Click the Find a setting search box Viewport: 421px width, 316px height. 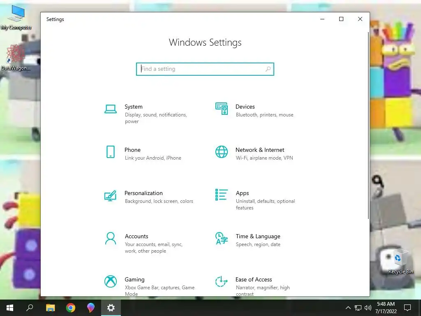point(205,69)
